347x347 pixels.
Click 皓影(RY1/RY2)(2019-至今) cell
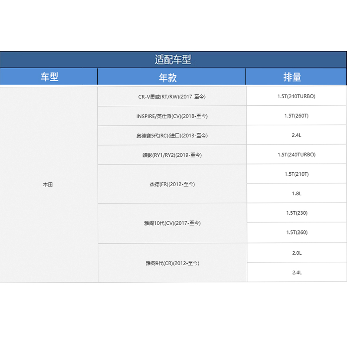click(x=172, y=155)
